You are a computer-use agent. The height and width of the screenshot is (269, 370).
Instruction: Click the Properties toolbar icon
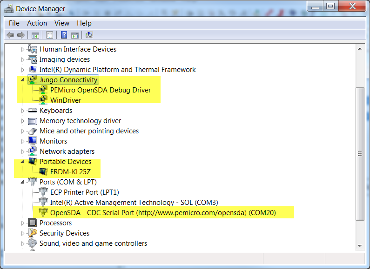(49, 35)
